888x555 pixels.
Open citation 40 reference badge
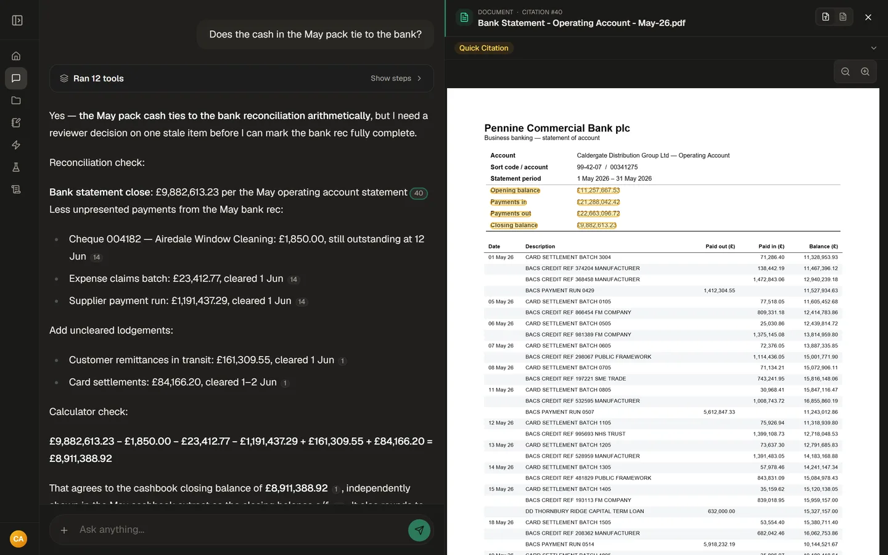pyautogui.click(x=419, y=193)
